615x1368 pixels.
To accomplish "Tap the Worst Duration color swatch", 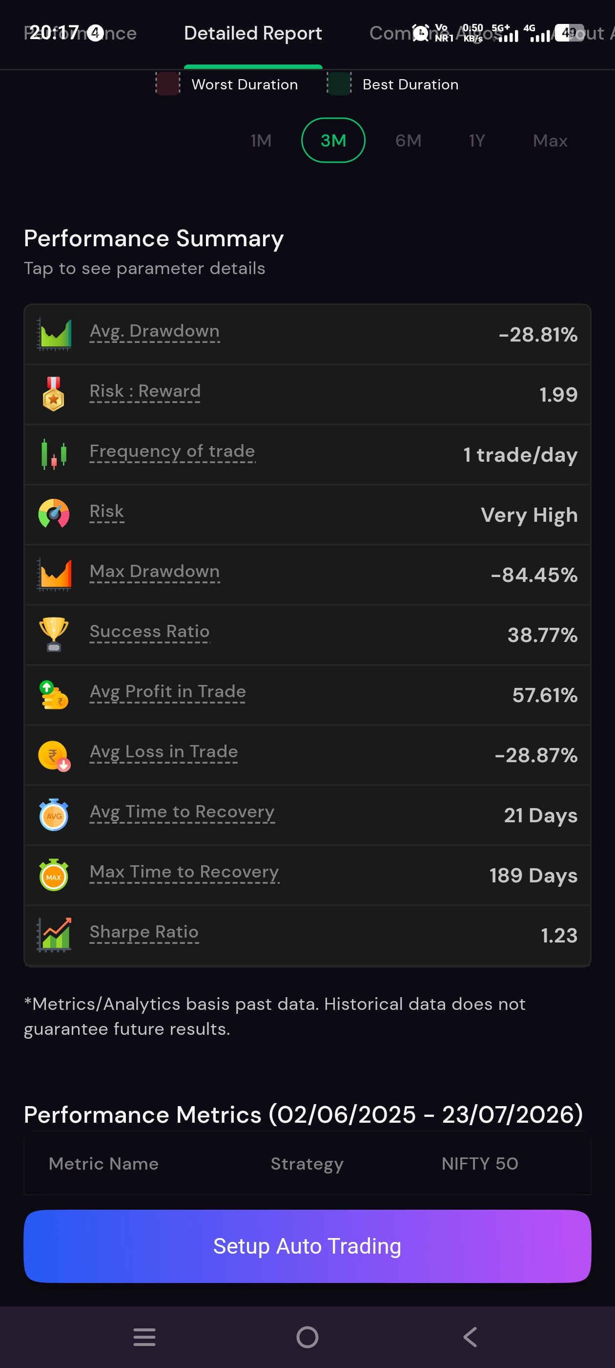I will coord(168,84).
